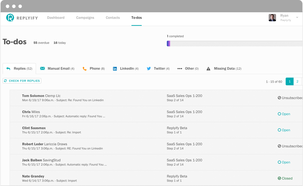Image resolution: width=303 pixels, height=186 pixels.
Task: Open the Contacts navigation item
Action: [113, 18]
